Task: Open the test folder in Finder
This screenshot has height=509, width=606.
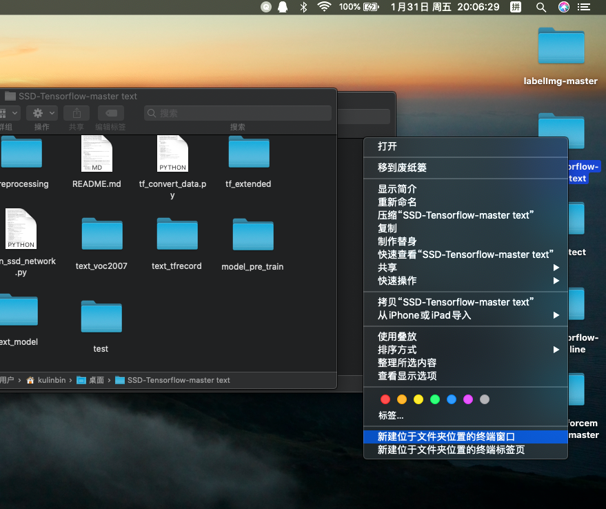Action: coord(101,317)
